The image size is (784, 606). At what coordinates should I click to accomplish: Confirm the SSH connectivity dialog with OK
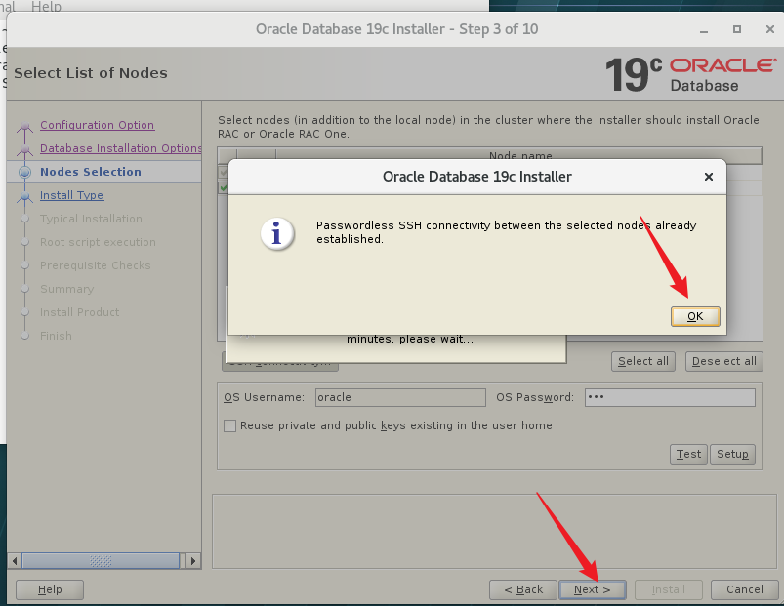[x=695, y=316]
